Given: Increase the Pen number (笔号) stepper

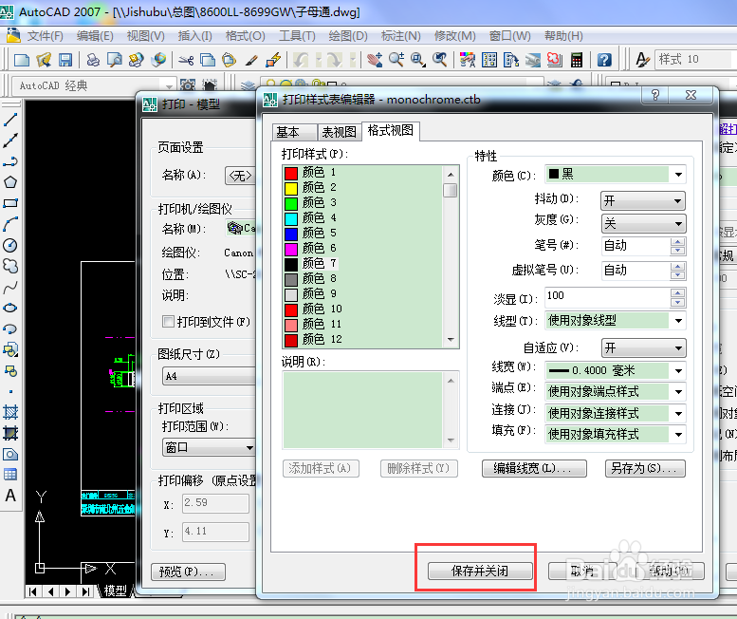Looking at the screenshot, I should point(678,242).
